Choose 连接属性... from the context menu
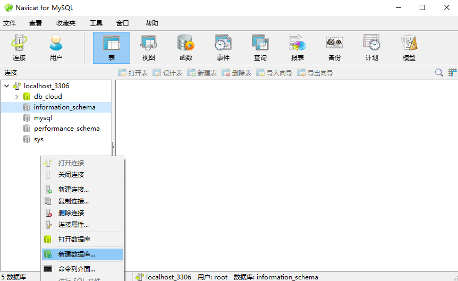 pyautogui.click(x=82, y=224)
